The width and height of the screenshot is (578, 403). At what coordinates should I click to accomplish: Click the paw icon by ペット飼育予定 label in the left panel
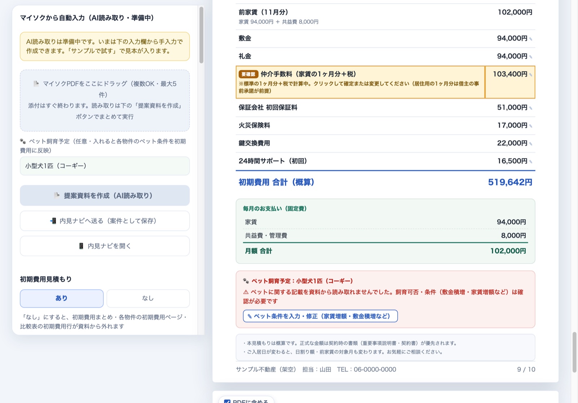point(23,141)
